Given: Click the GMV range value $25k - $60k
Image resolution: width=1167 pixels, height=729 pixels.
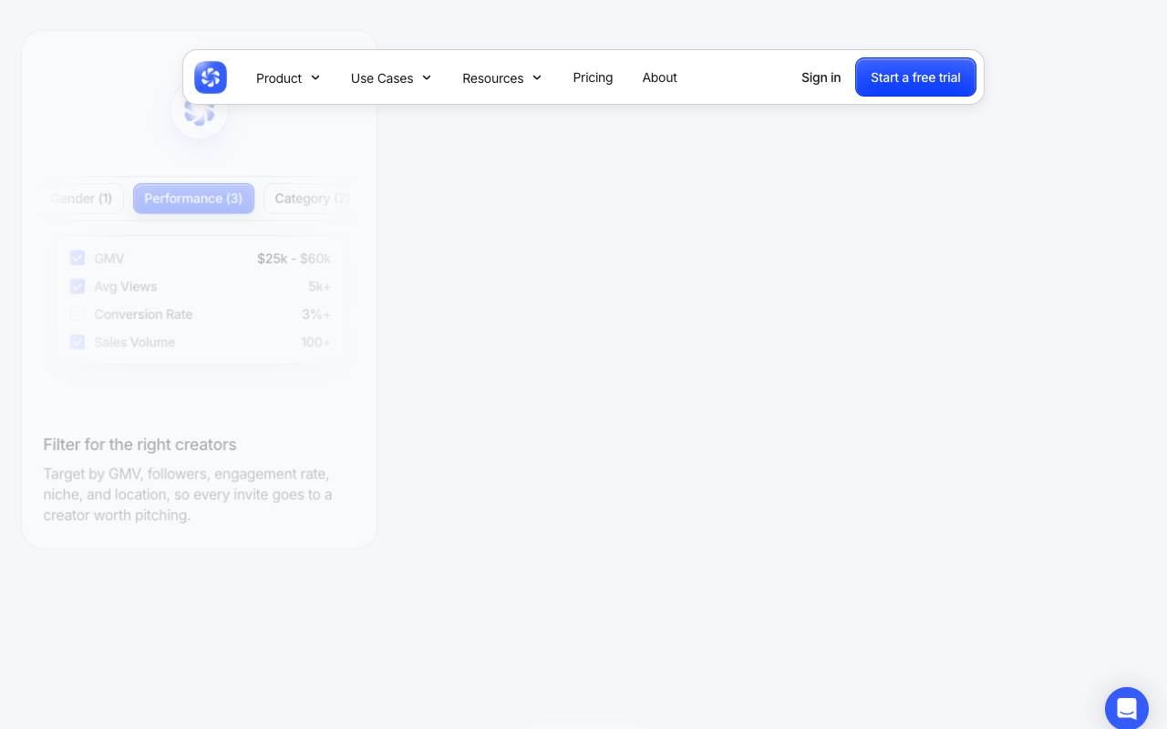Looking at the screenshot, I should [294, 259].
